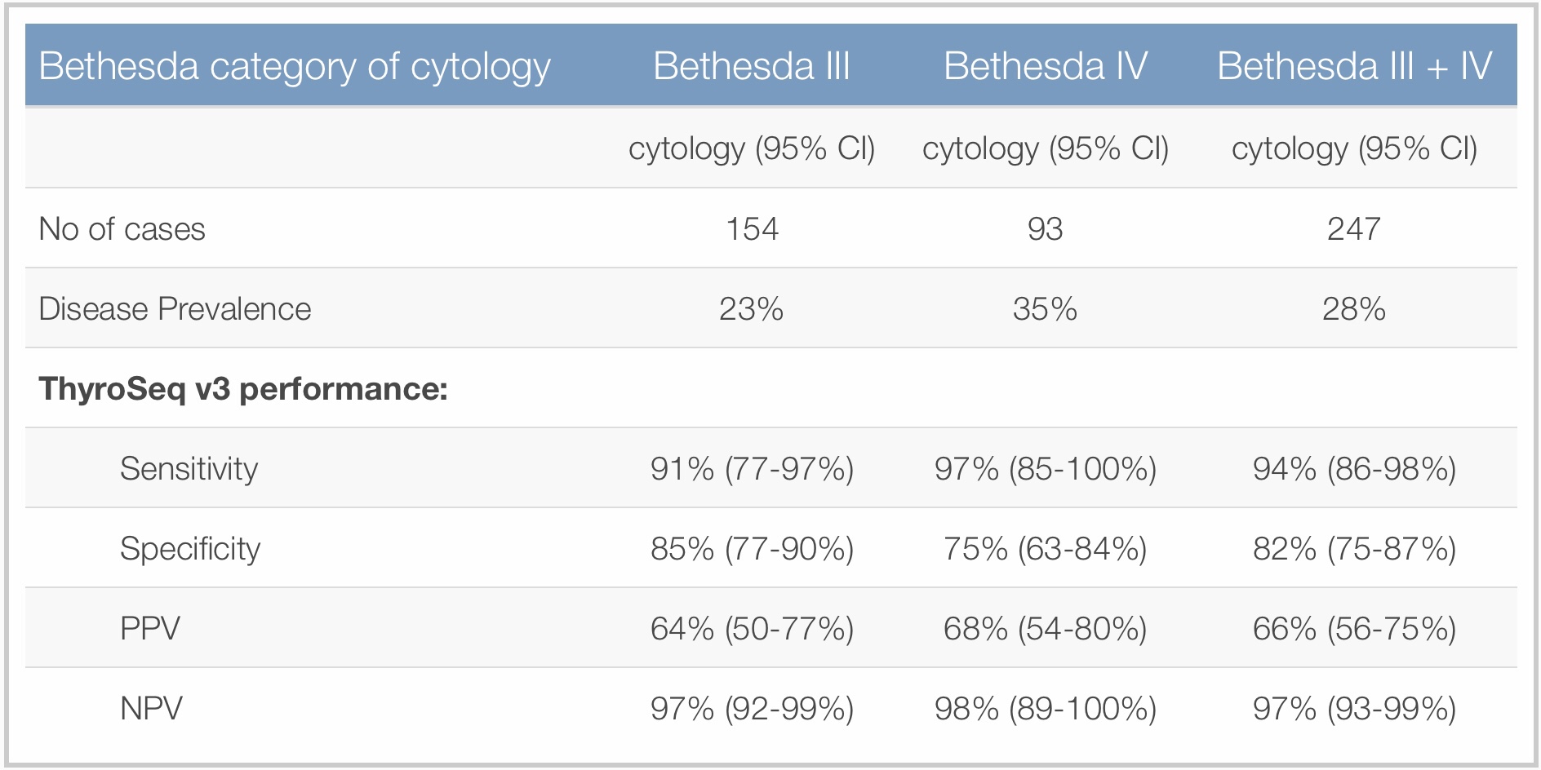1541x770 pixels.
Task: Select the NPV row label
Action: [x=151, y=709]
